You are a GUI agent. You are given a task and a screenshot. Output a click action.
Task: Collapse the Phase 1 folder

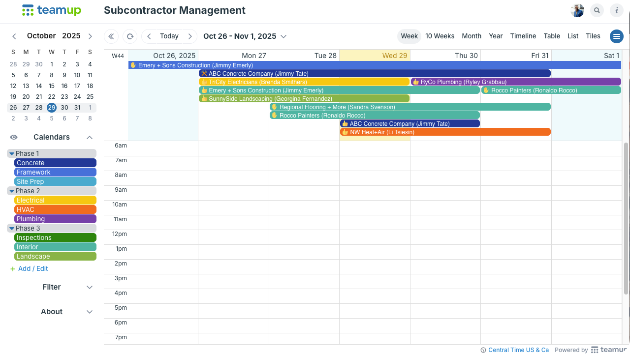(12, 154)
